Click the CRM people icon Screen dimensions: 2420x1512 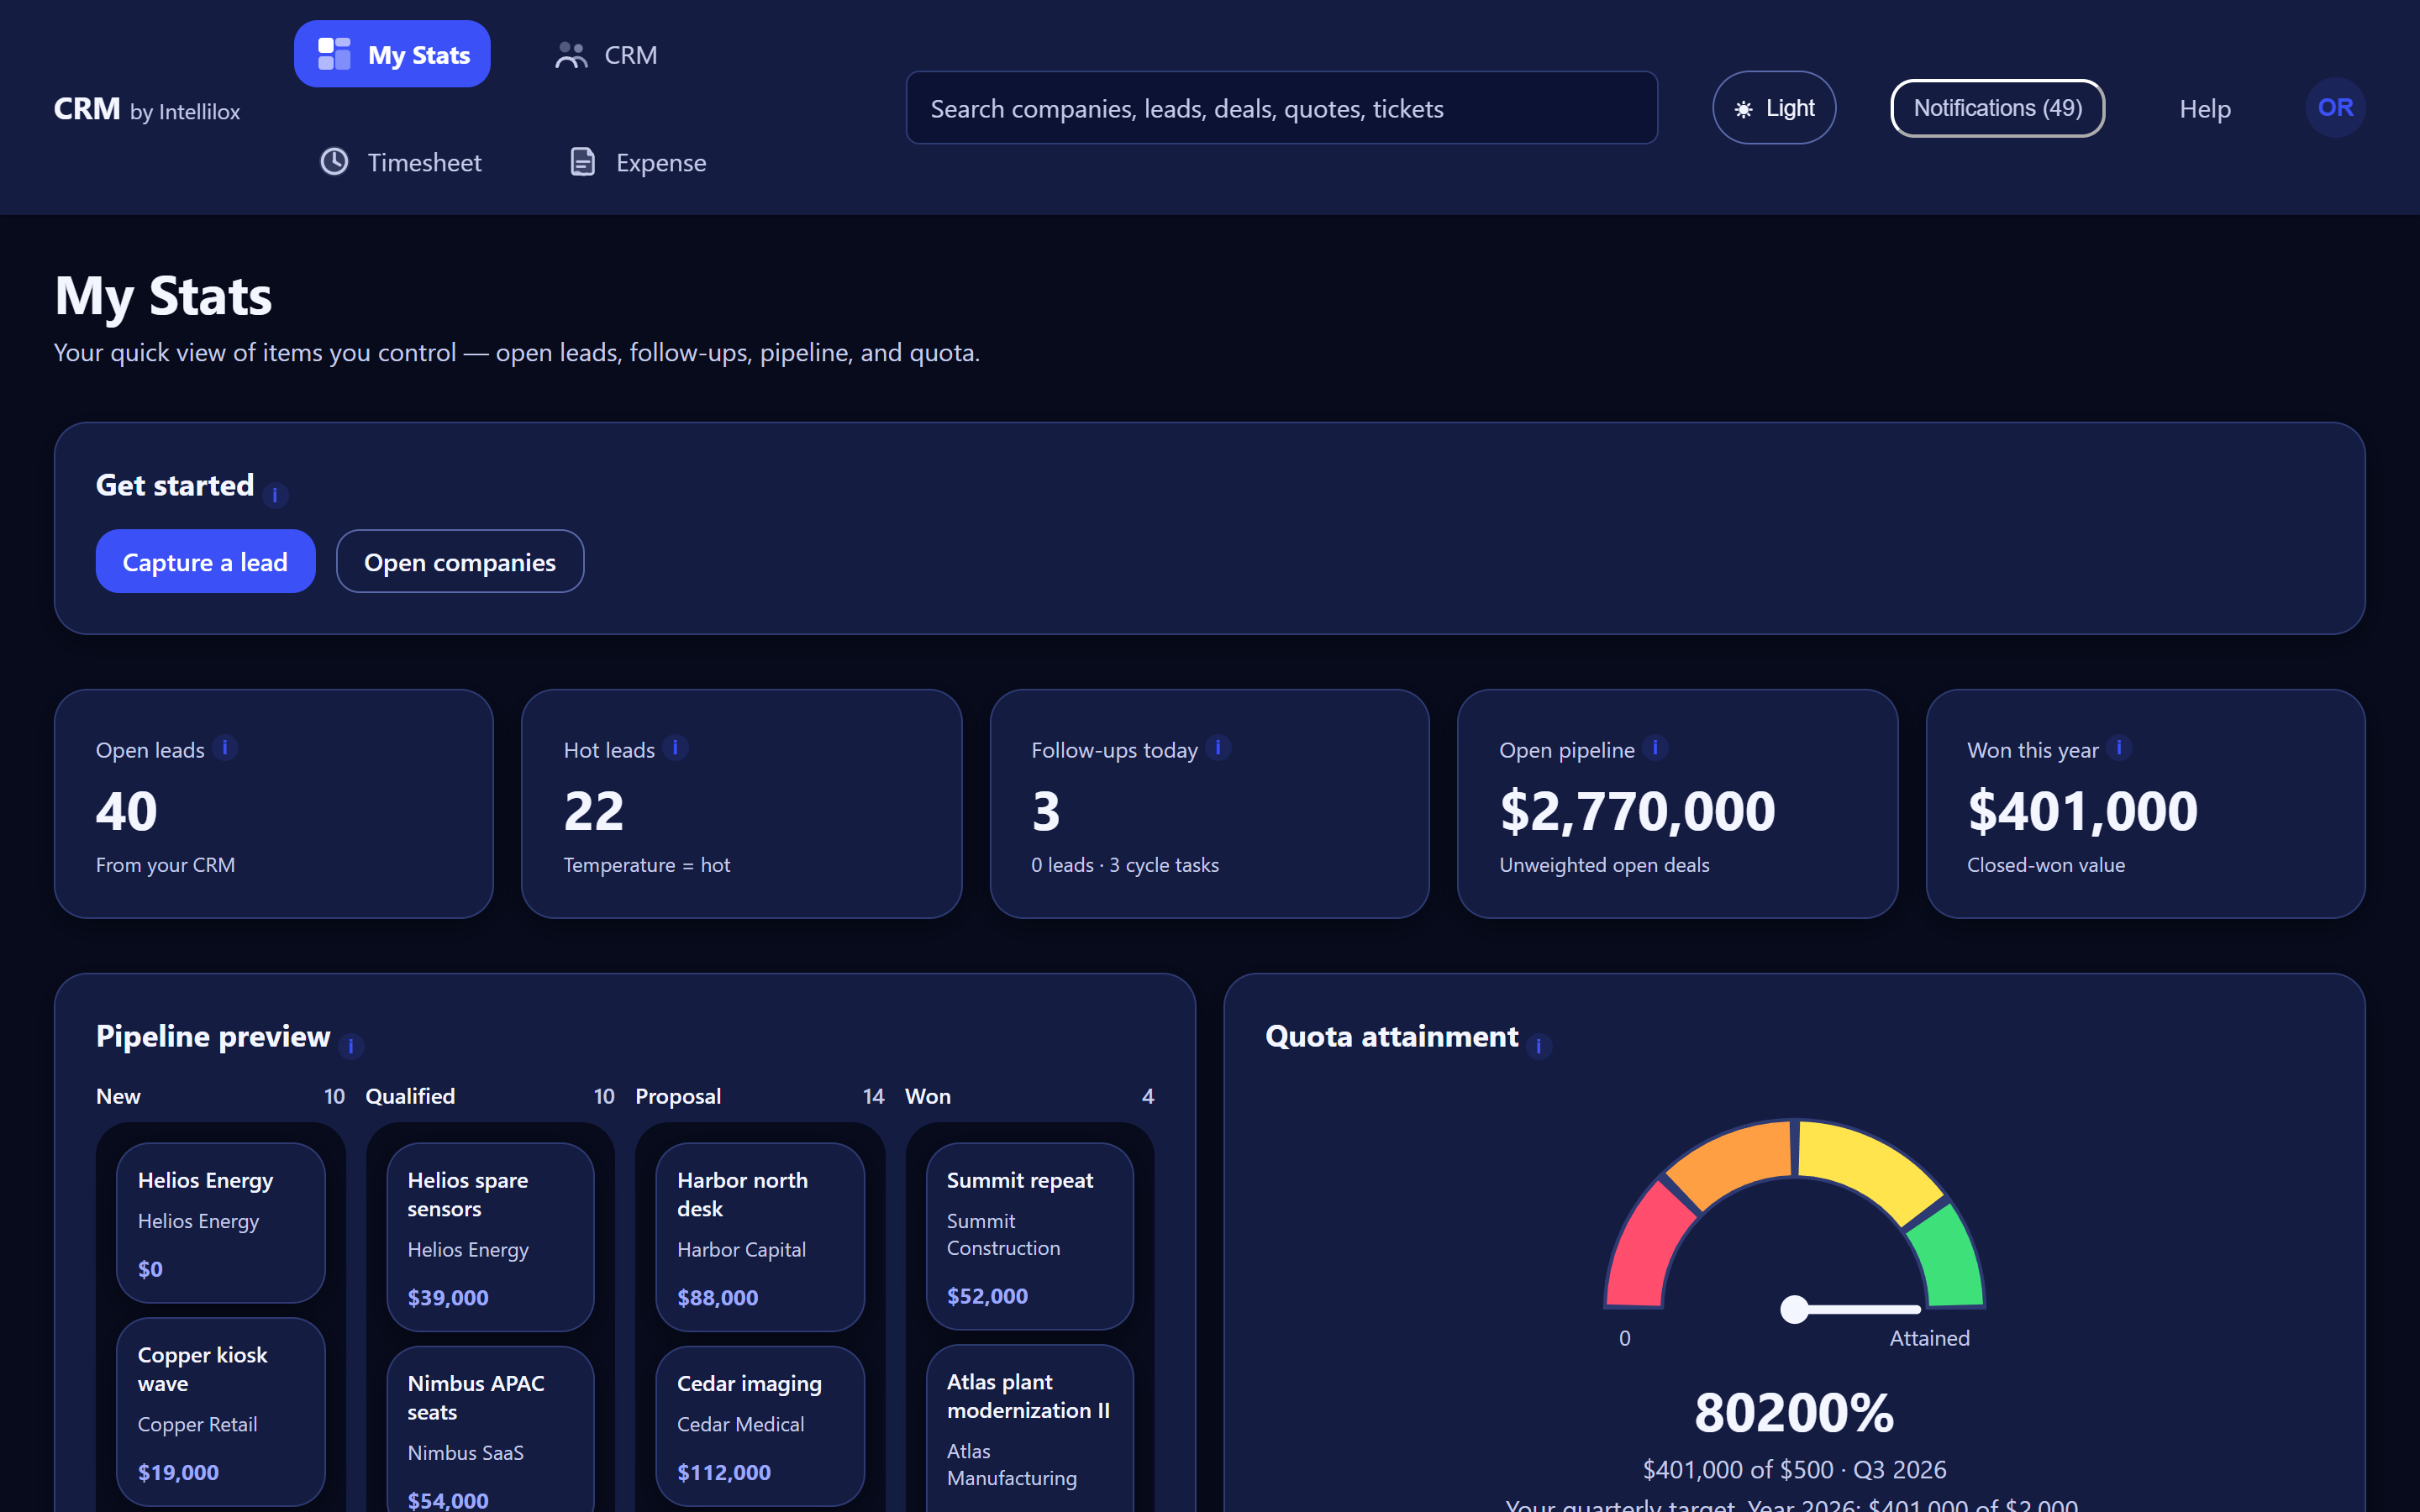pos(571,55)
